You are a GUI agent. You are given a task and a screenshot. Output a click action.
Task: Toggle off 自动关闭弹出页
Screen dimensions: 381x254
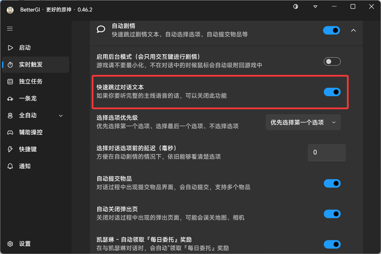(332, 214)
